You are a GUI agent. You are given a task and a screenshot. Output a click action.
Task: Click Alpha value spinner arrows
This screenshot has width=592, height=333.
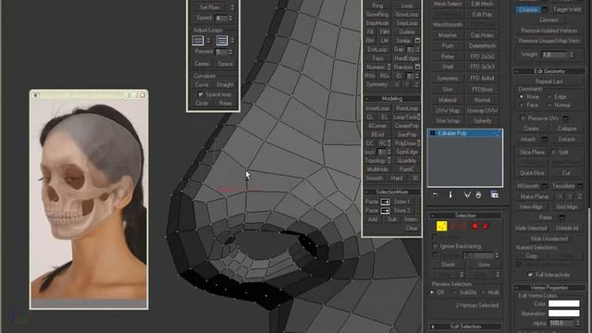click(x=577, y=323)
